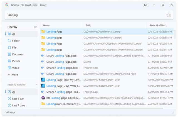Select the Picture filter

point(16,61)
